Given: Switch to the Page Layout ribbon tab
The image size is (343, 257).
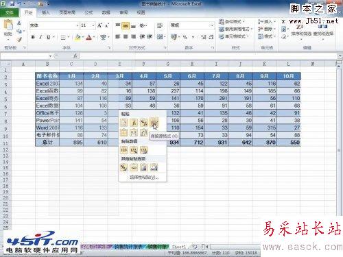Looking at the screenshot, I should pyautogui.click(x=67, y=12).
